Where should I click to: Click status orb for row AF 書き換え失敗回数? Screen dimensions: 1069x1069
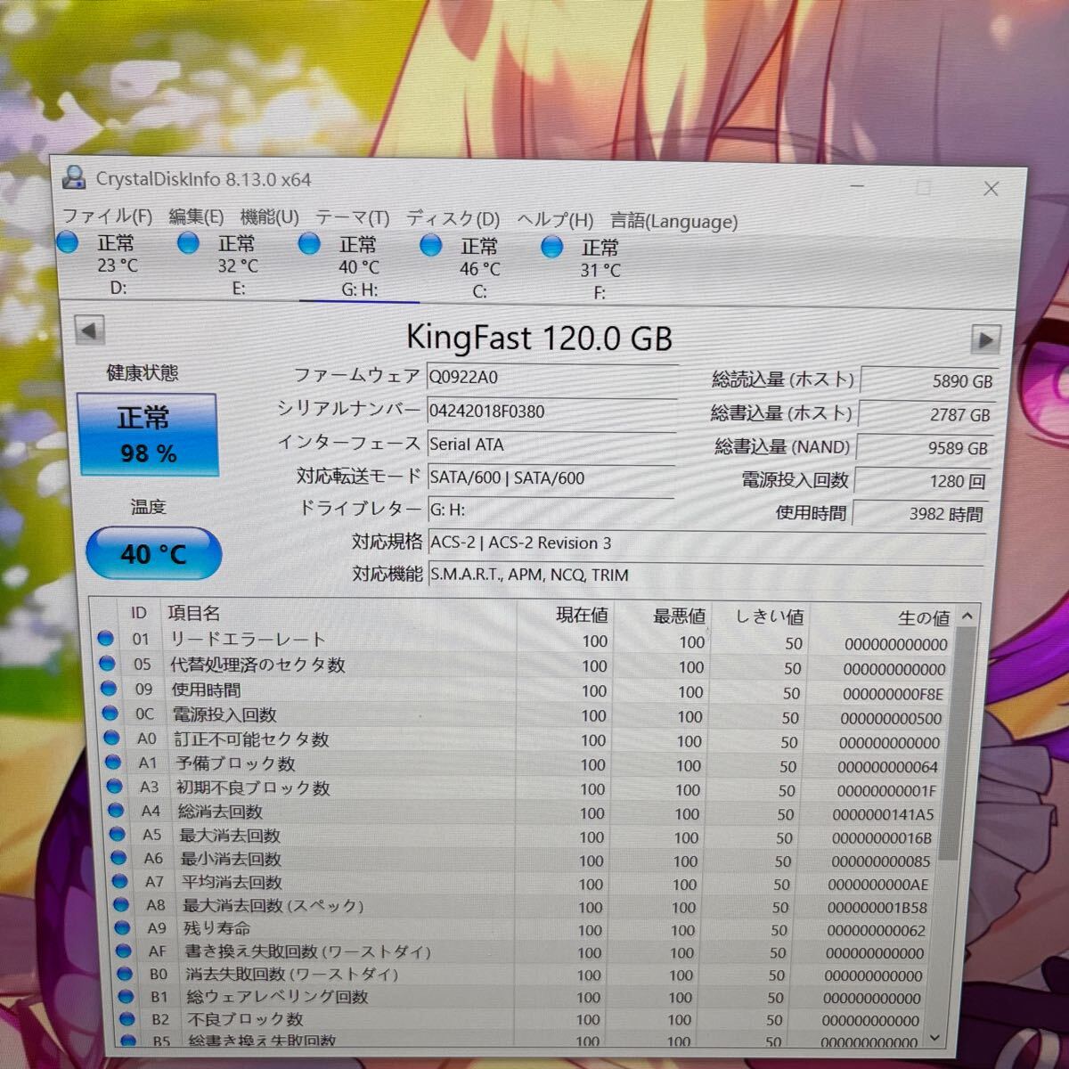124,951
